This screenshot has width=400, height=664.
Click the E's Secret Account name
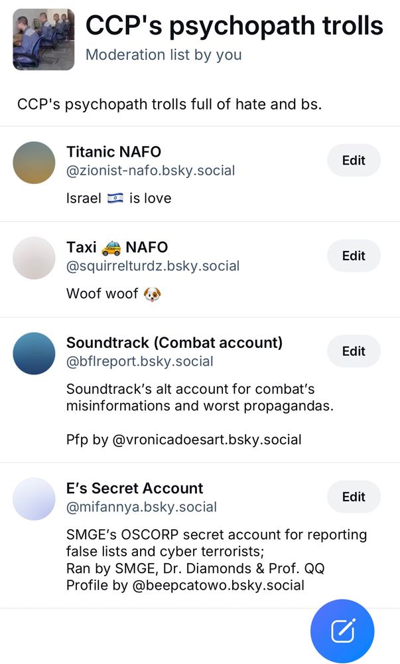(x=135, y=488)
